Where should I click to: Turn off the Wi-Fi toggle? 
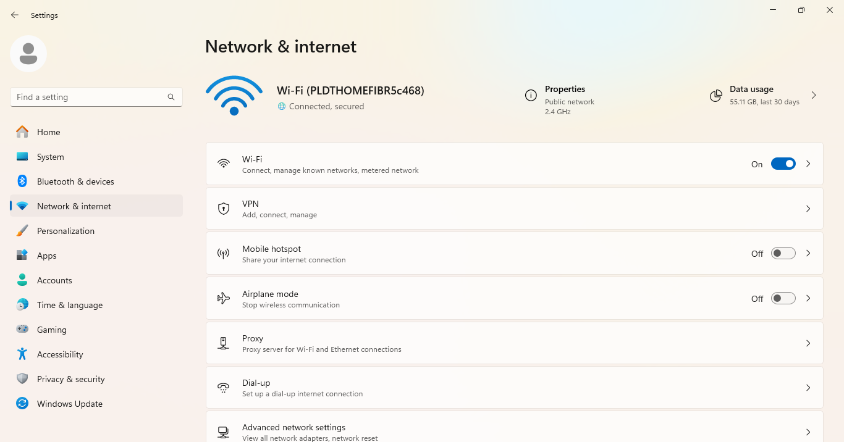click(783, 164)
